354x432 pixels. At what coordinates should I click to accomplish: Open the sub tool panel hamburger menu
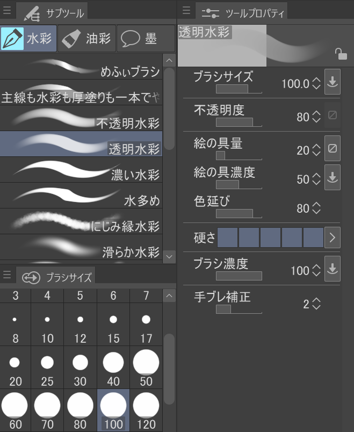[x=7, y=10]
